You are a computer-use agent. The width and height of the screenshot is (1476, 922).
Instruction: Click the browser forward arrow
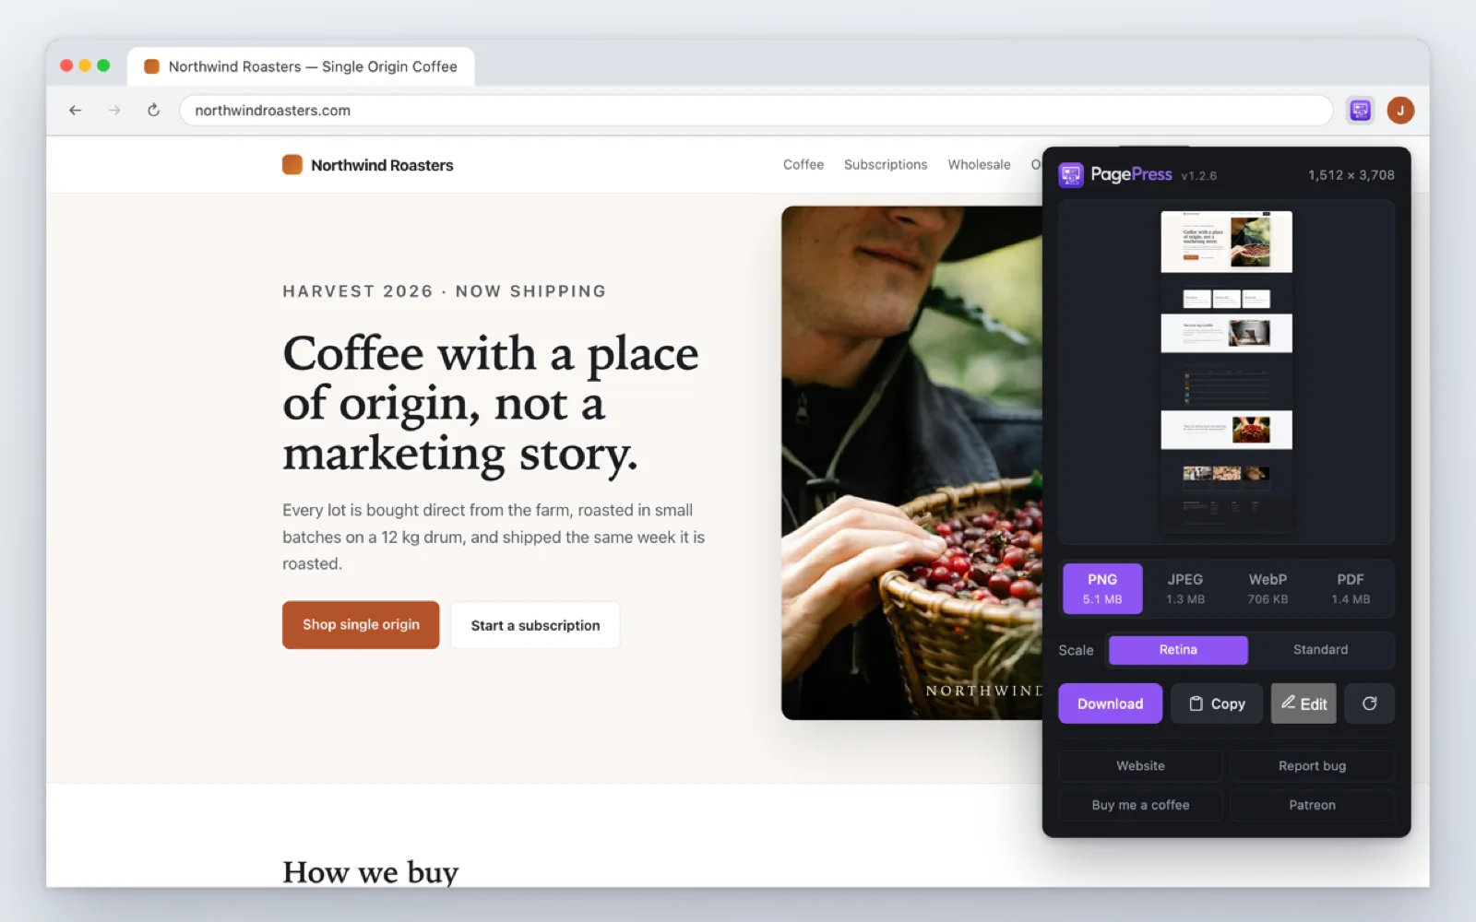(x=114, y=111)
